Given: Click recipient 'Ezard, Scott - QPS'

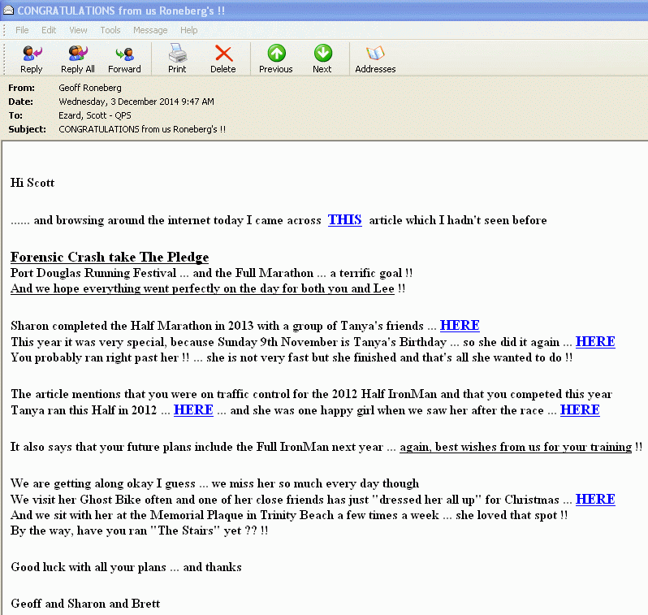Looking at the screenshot, I should click(95, 115).
